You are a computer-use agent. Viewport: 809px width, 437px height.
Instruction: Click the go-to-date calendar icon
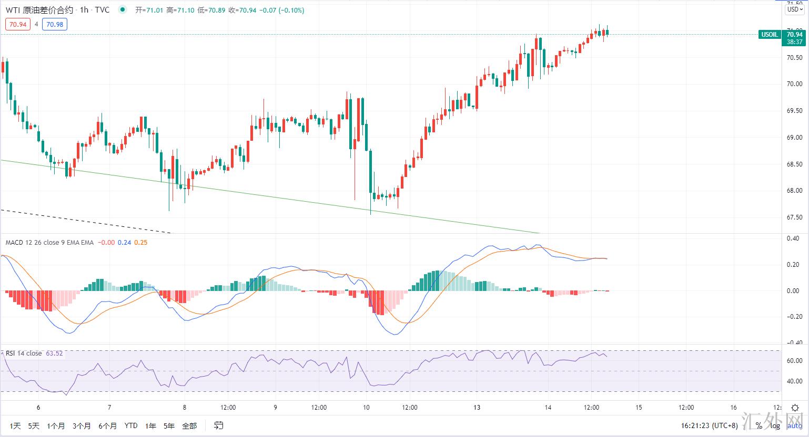(219, 425)
